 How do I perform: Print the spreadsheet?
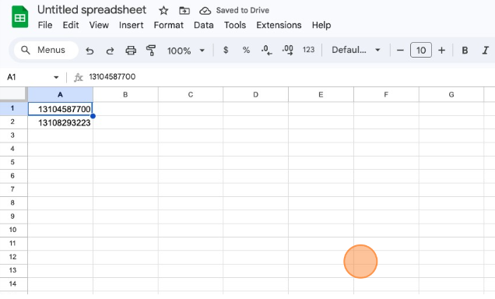131,50
